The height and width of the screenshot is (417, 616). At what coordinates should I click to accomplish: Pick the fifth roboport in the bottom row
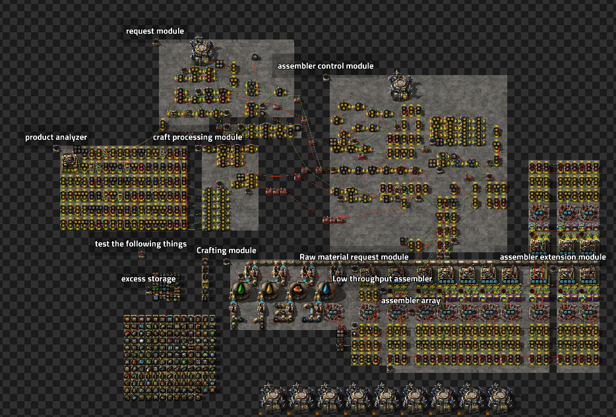[x=386, y=398]
